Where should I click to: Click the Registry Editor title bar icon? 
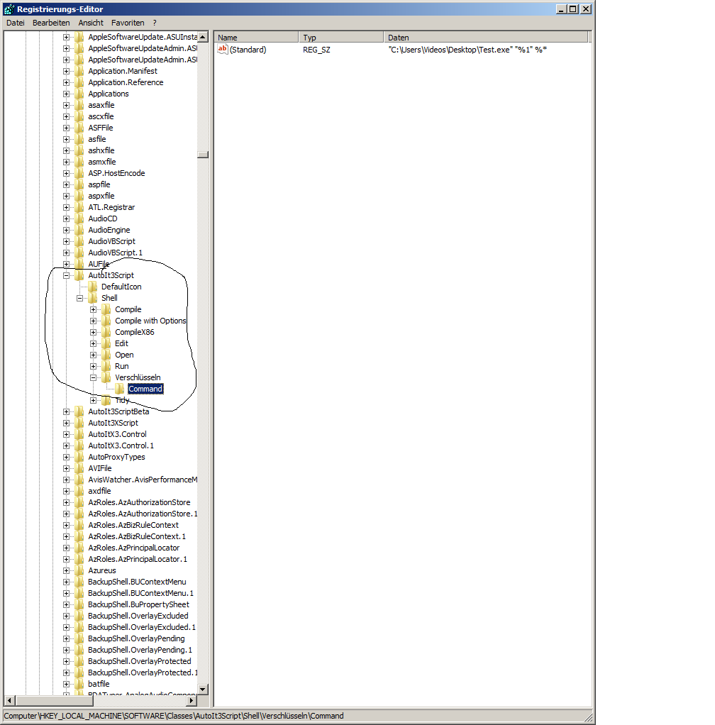[9, 9]
